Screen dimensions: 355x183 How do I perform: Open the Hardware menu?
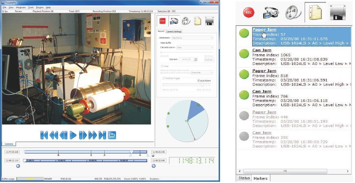[21, 7]
